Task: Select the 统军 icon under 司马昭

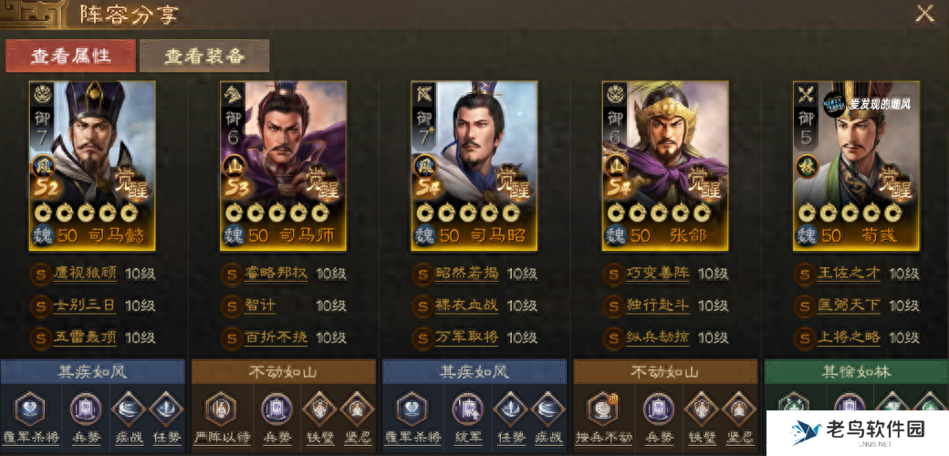Action: [466, 409]
